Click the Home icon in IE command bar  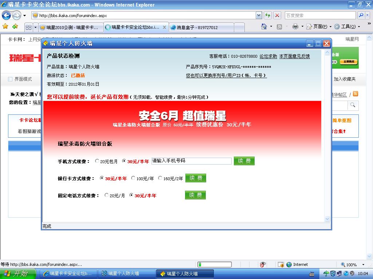point(264,27)
